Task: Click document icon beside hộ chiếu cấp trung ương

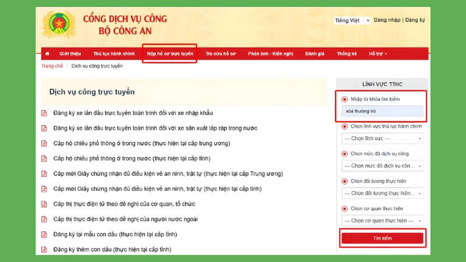Action: point(44,143)
